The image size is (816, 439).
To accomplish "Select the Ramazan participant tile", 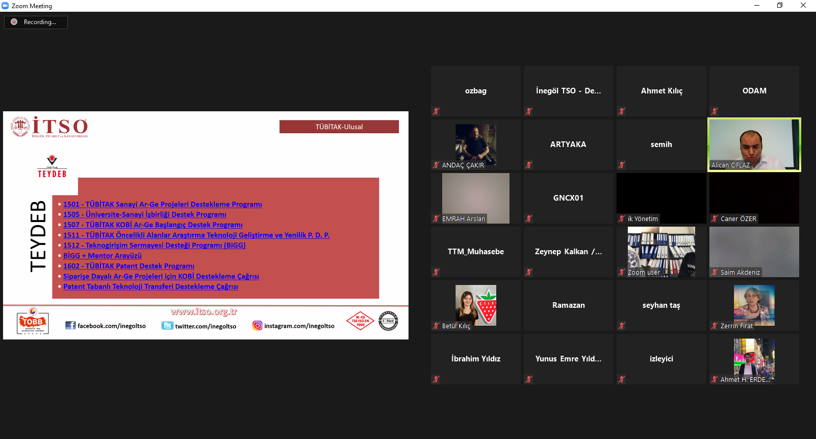I will [569, 305].
